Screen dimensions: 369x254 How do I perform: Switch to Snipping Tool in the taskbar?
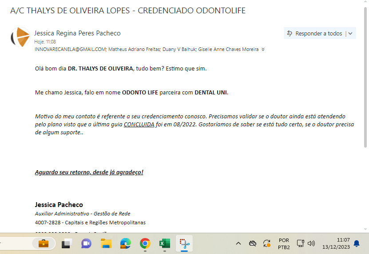click(x=184, y=243)
